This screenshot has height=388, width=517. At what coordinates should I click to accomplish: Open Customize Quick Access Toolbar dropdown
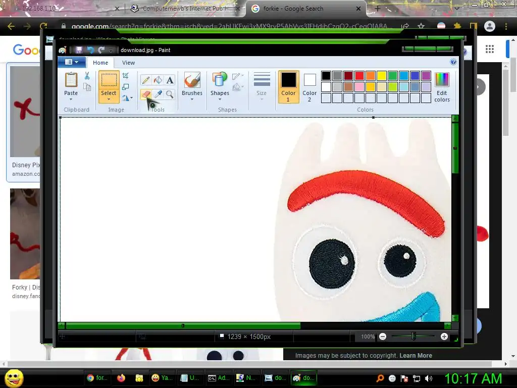[x=111, y=50]
